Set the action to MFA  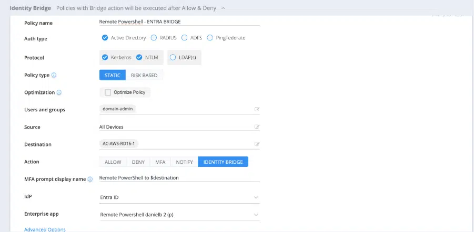tap(160, 162)
